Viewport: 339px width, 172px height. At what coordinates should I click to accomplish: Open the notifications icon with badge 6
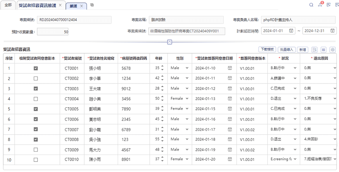(x=320, y=5)
